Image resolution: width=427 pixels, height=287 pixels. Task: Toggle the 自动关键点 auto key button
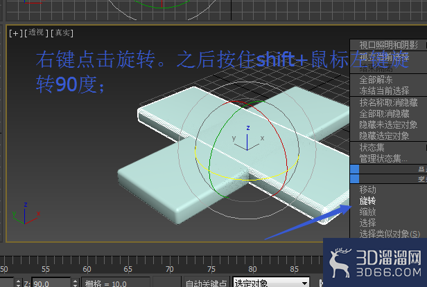[207, 284]
